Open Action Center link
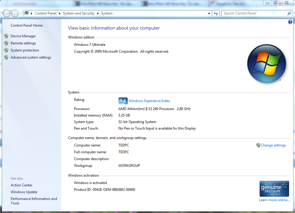This screenshot has height=213, width=295. 21,185
